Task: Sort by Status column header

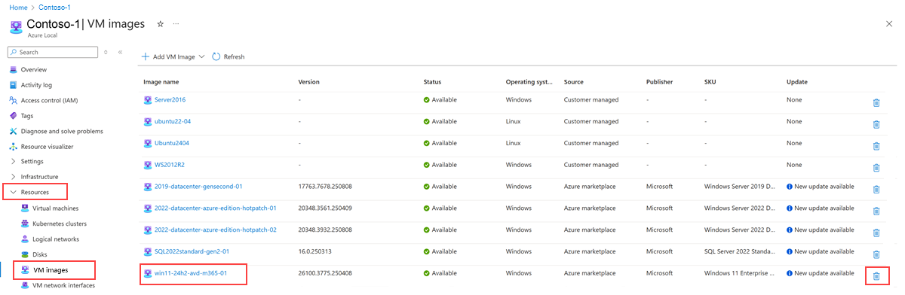Action: (432, 81)
